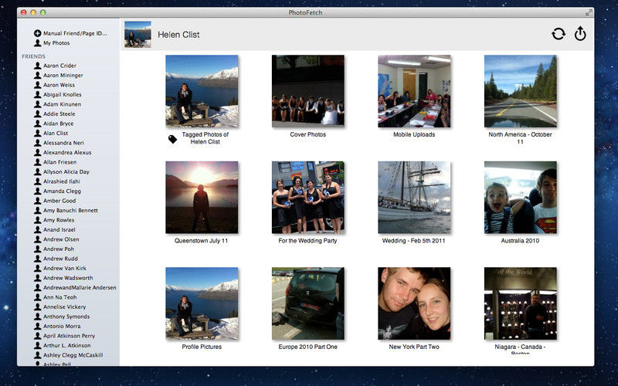Click person icon next to Alan Clist
The image size is (618, 386).
[37, 133]
